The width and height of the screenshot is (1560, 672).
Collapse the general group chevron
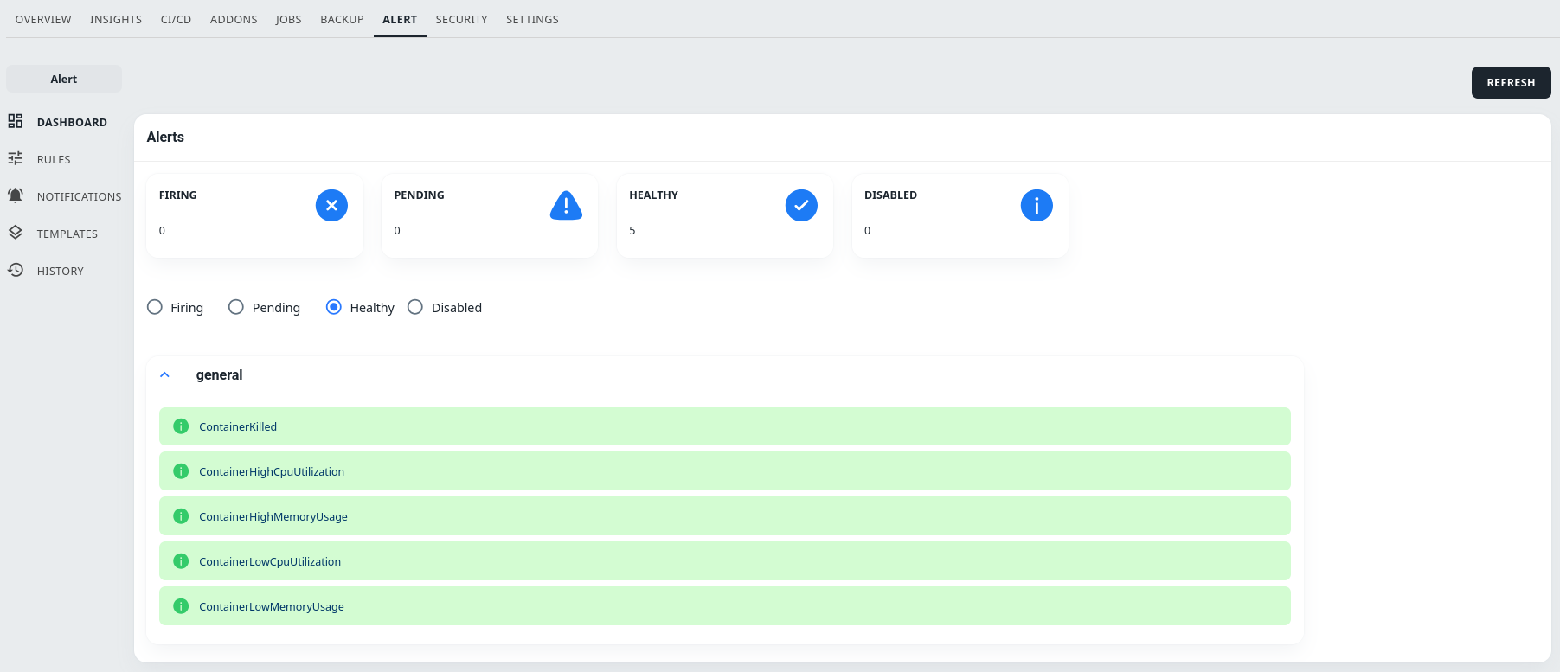164,374
